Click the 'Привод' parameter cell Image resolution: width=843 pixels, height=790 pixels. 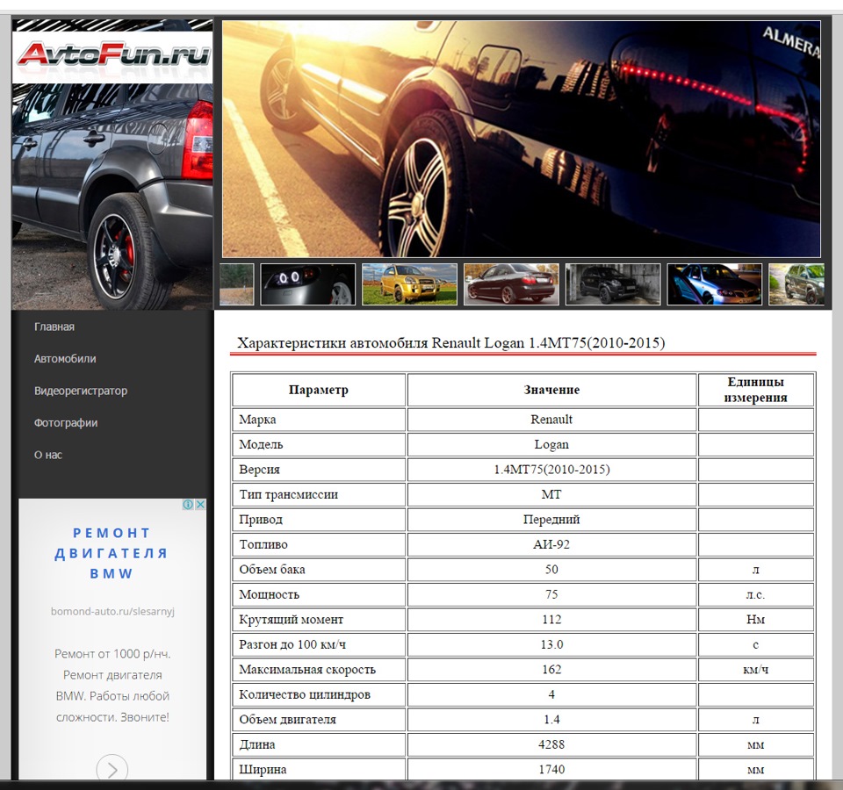[x=318, y=520]
